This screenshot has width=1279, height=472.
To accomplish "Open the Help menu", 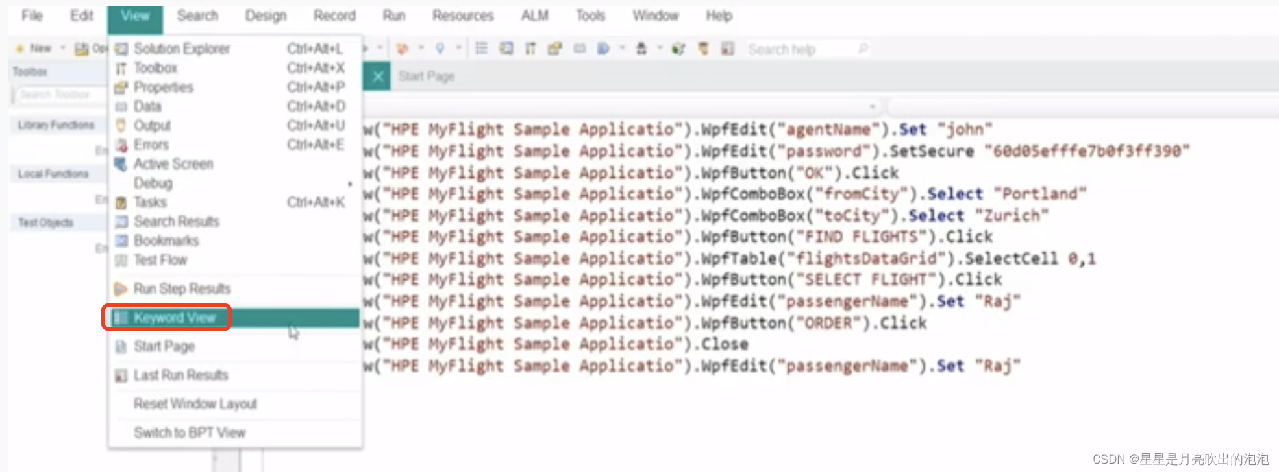I will 719,16.
